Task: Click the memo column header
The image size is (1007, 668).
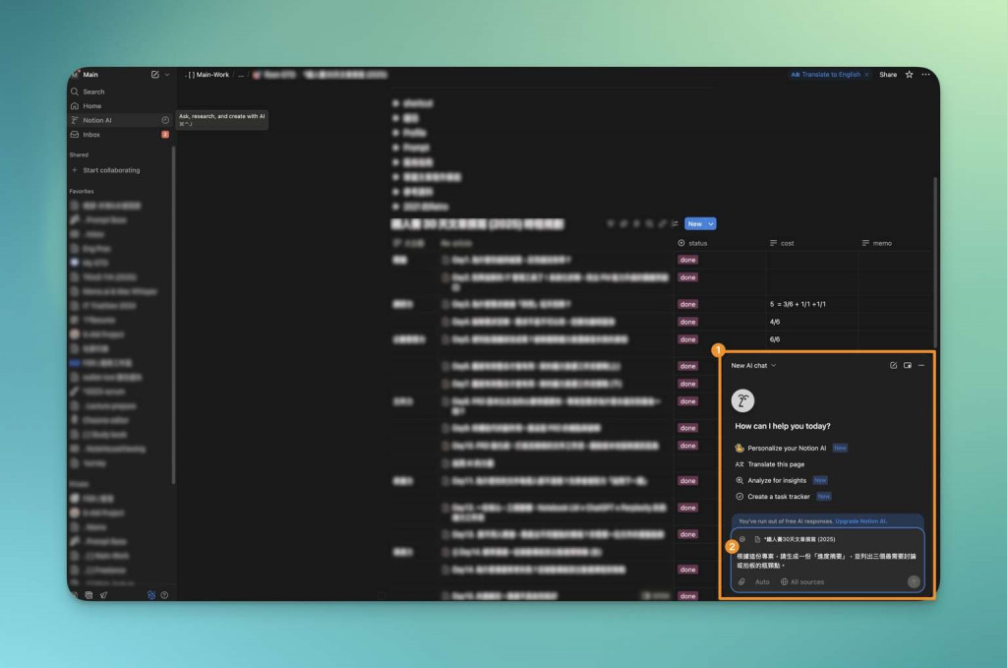Action: (876, 243)
